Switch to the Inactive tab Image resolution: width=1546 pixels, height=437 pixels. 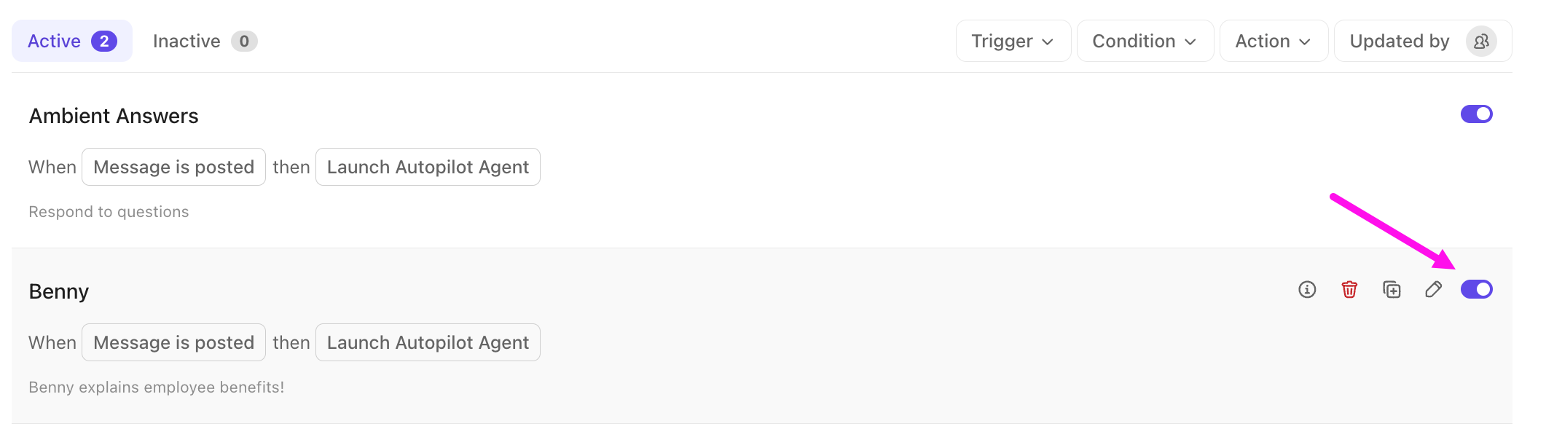click(x=204, y=42)
